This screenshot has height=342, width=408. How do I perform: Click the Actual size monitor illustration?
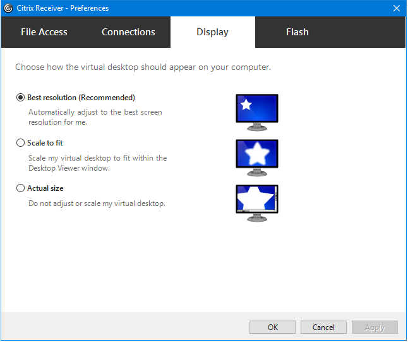(257, 203)
